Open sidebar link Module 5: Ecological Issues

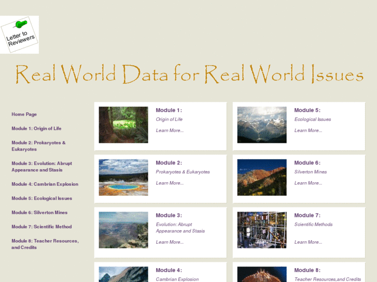coord(41,198)
